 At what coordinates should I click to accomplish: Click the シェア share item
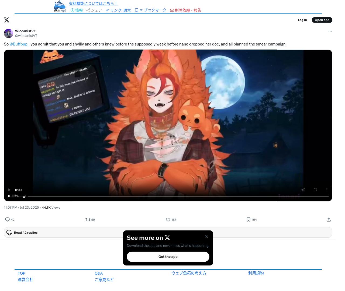[x=94, y=10]
